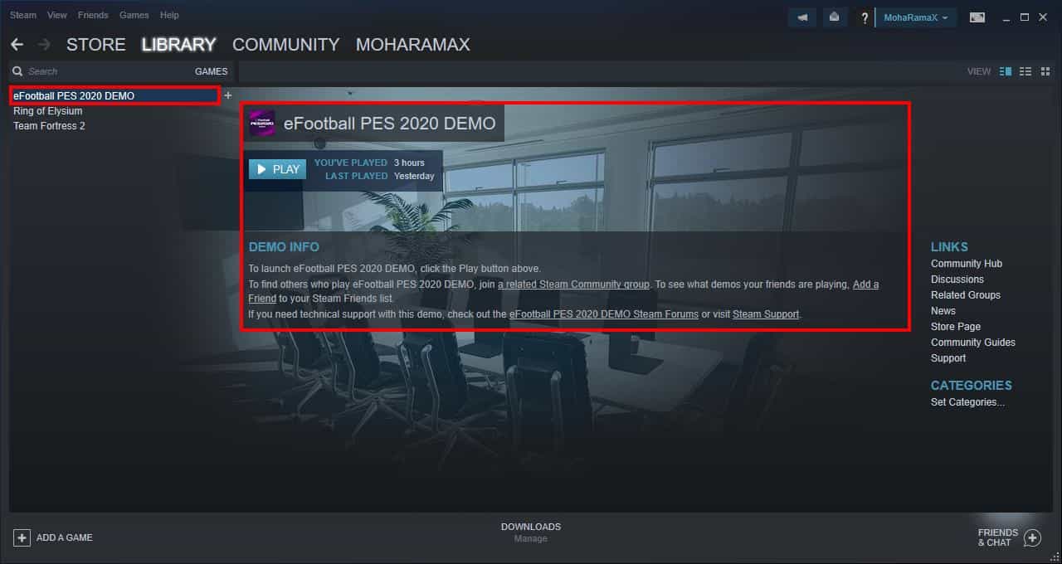This screenshot has width=1062, height=564.
Task: Click the PLAY button
Action: pyautogui.click(x=278, y=169)
